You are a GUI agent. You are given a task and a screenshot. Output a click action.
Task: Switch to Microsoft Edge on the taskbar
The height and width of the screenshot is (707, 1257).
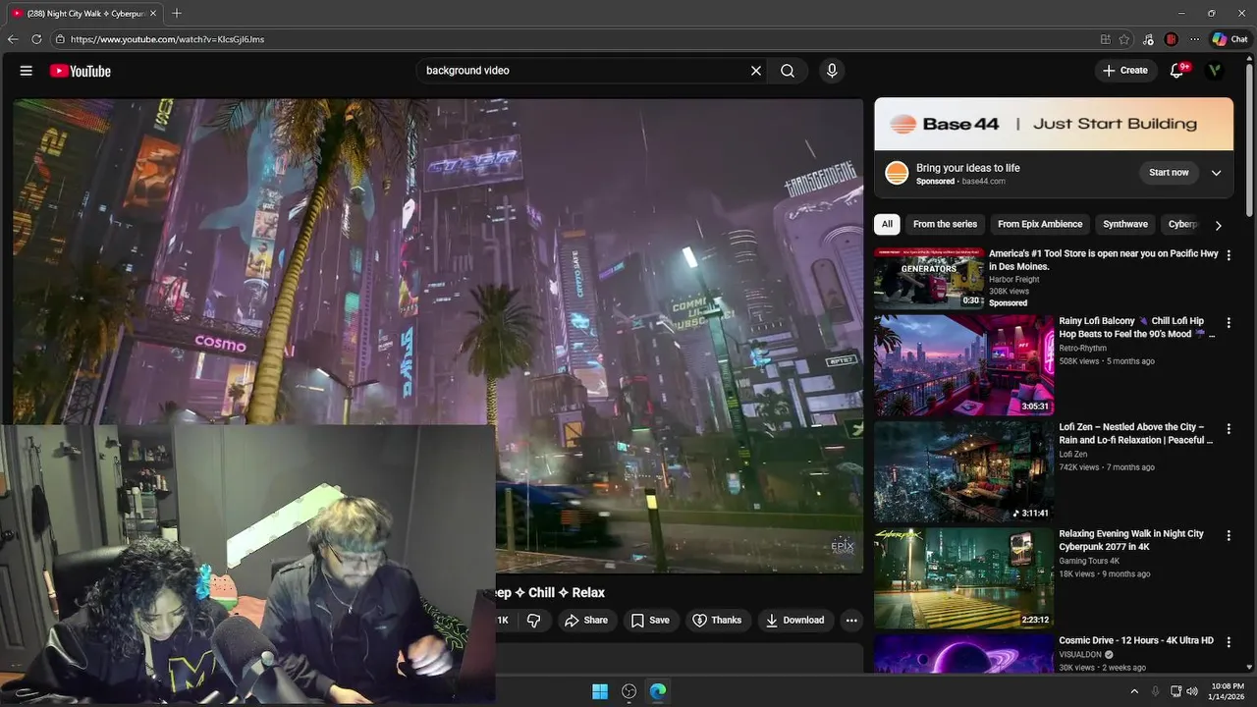point(658,691)
